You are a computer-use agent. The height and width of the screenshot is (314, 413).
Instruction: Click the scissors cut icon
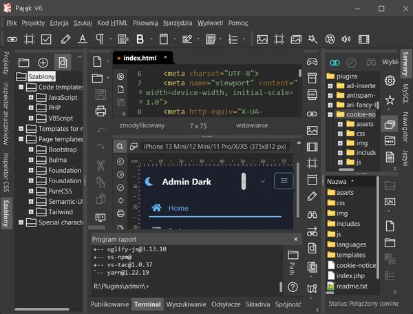(100, 165)
